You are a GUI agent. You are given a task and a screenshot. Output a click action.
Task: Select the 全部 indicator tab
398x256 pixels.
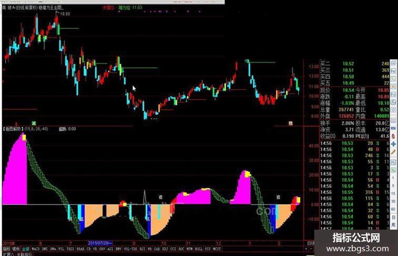tap(26, 249)
